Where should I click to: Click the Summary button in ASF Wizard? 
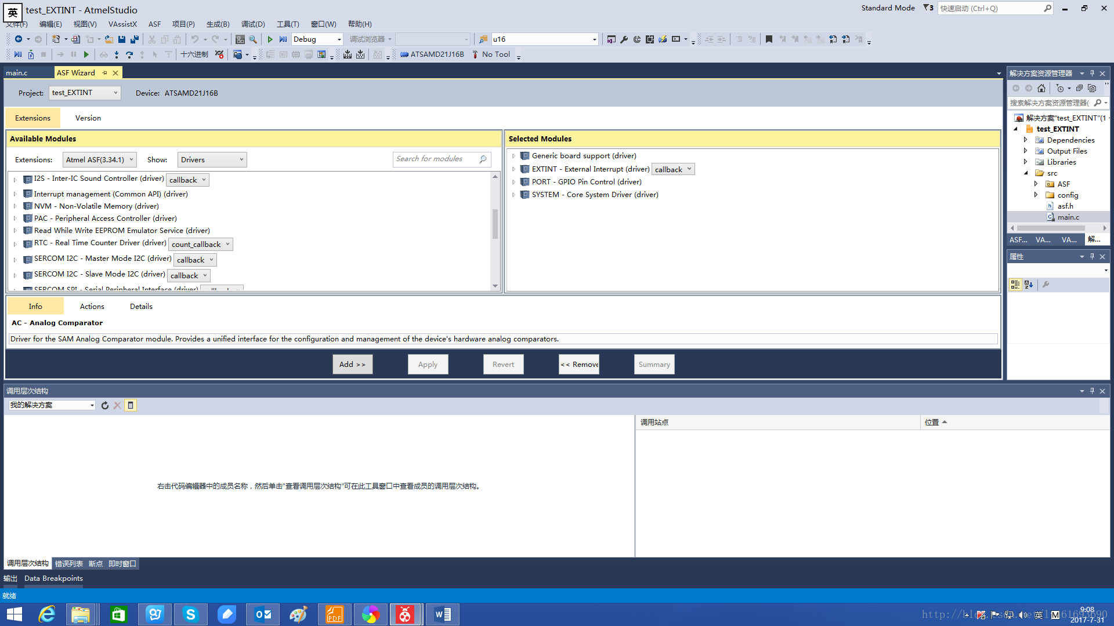pos(654,364)
